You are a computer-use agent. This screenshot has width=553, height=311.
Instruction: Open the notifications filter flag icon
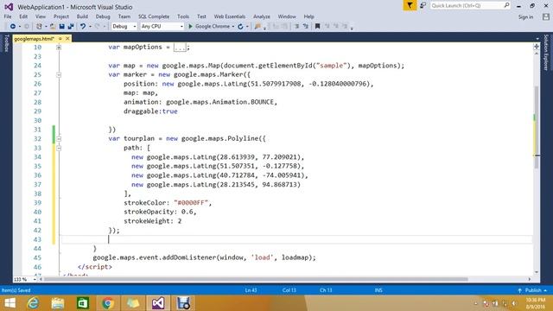[x=410, y=5]
